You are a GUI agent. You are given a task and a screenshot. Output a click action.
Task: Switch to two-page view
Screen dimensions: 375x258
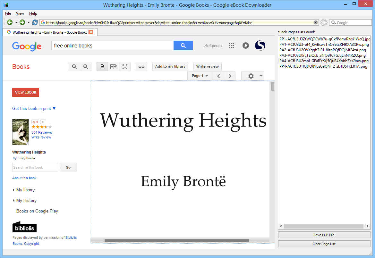click(114, 67)
